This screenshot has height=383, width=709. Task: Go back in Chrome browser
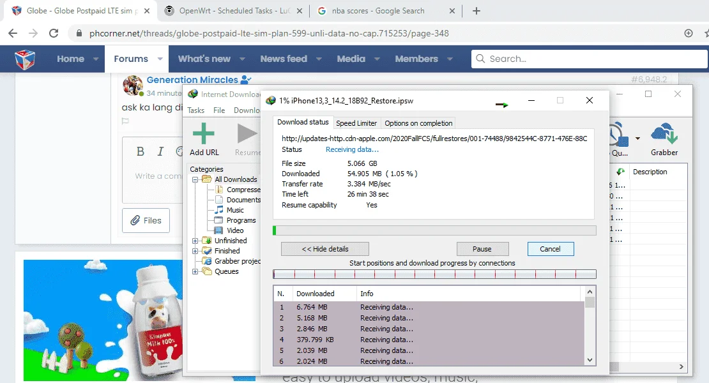pos(13,33)
